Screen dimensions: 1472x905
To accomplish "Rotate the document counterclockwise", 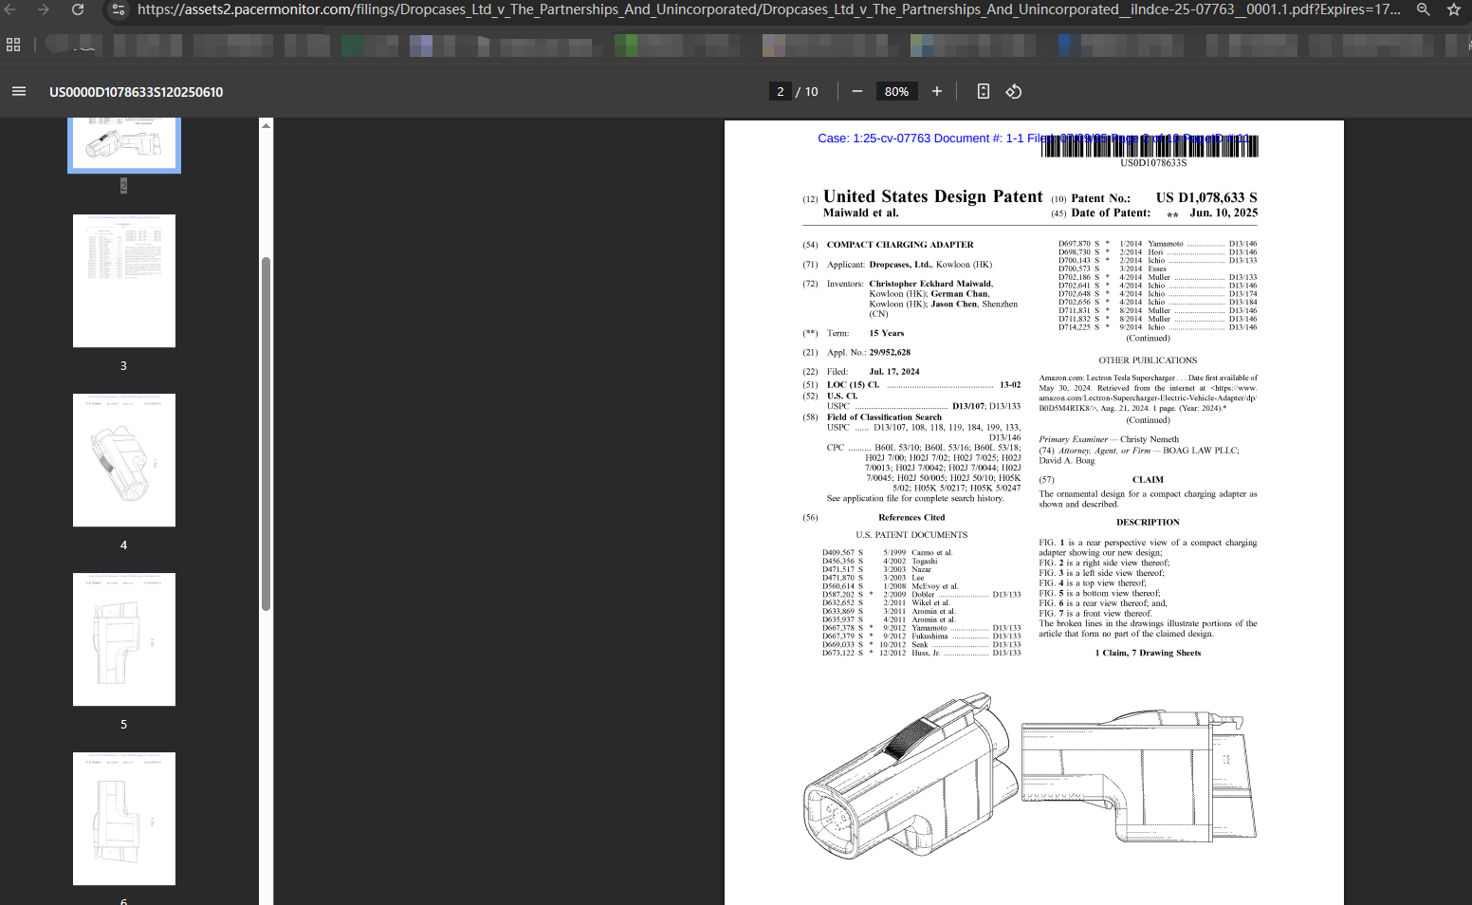I will 1014,92.
